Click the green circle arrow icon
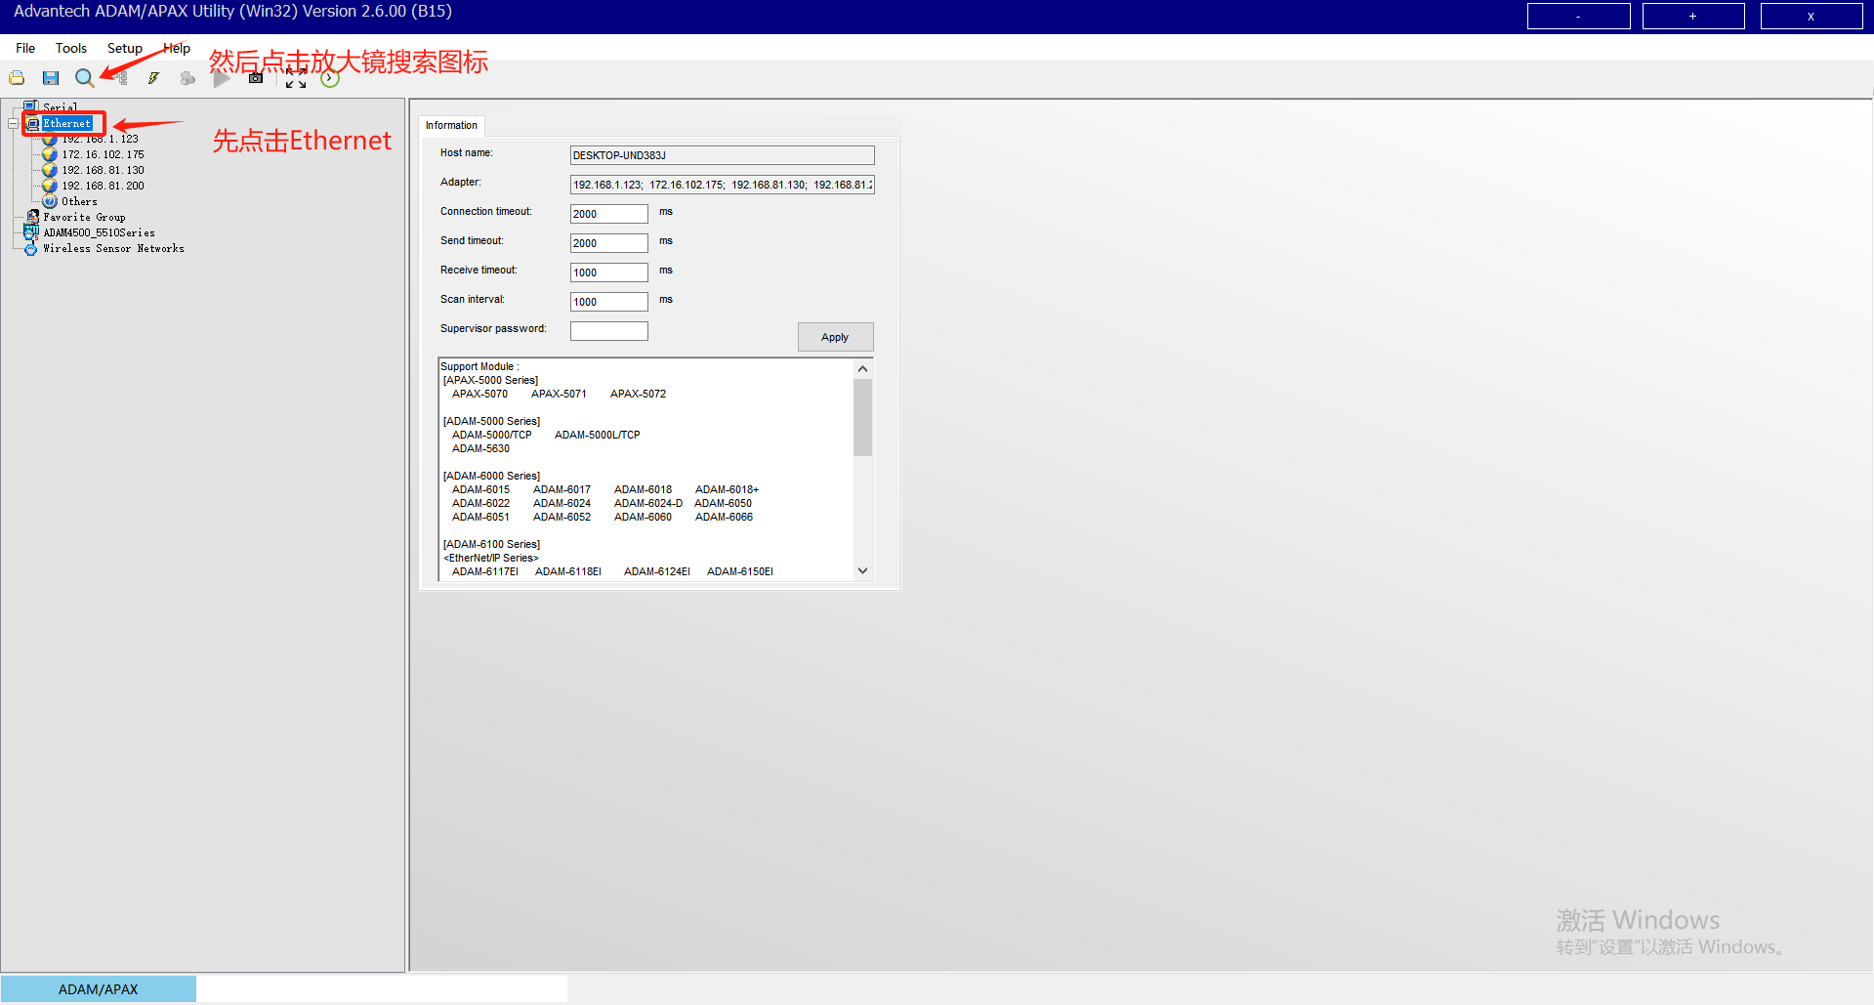The image size is (1874, 1005). pos(330,79)
